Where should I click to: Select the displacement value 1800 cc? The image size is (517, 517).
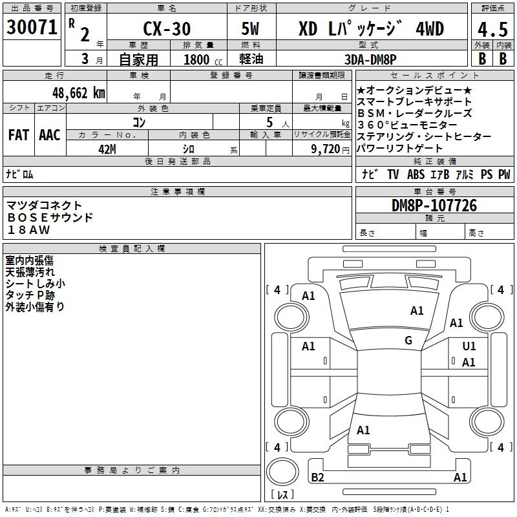tap(203, 59)
